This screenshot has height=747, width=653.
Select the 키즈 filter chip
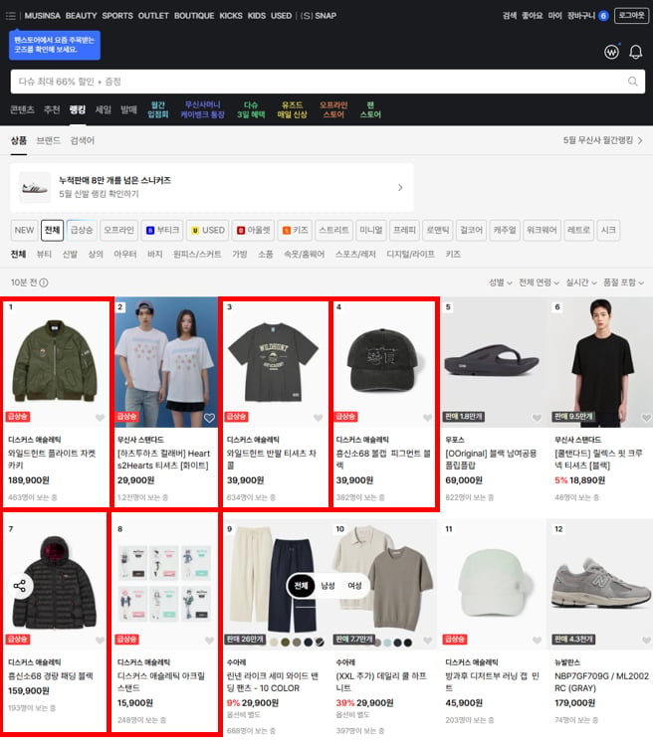point(295,230)
